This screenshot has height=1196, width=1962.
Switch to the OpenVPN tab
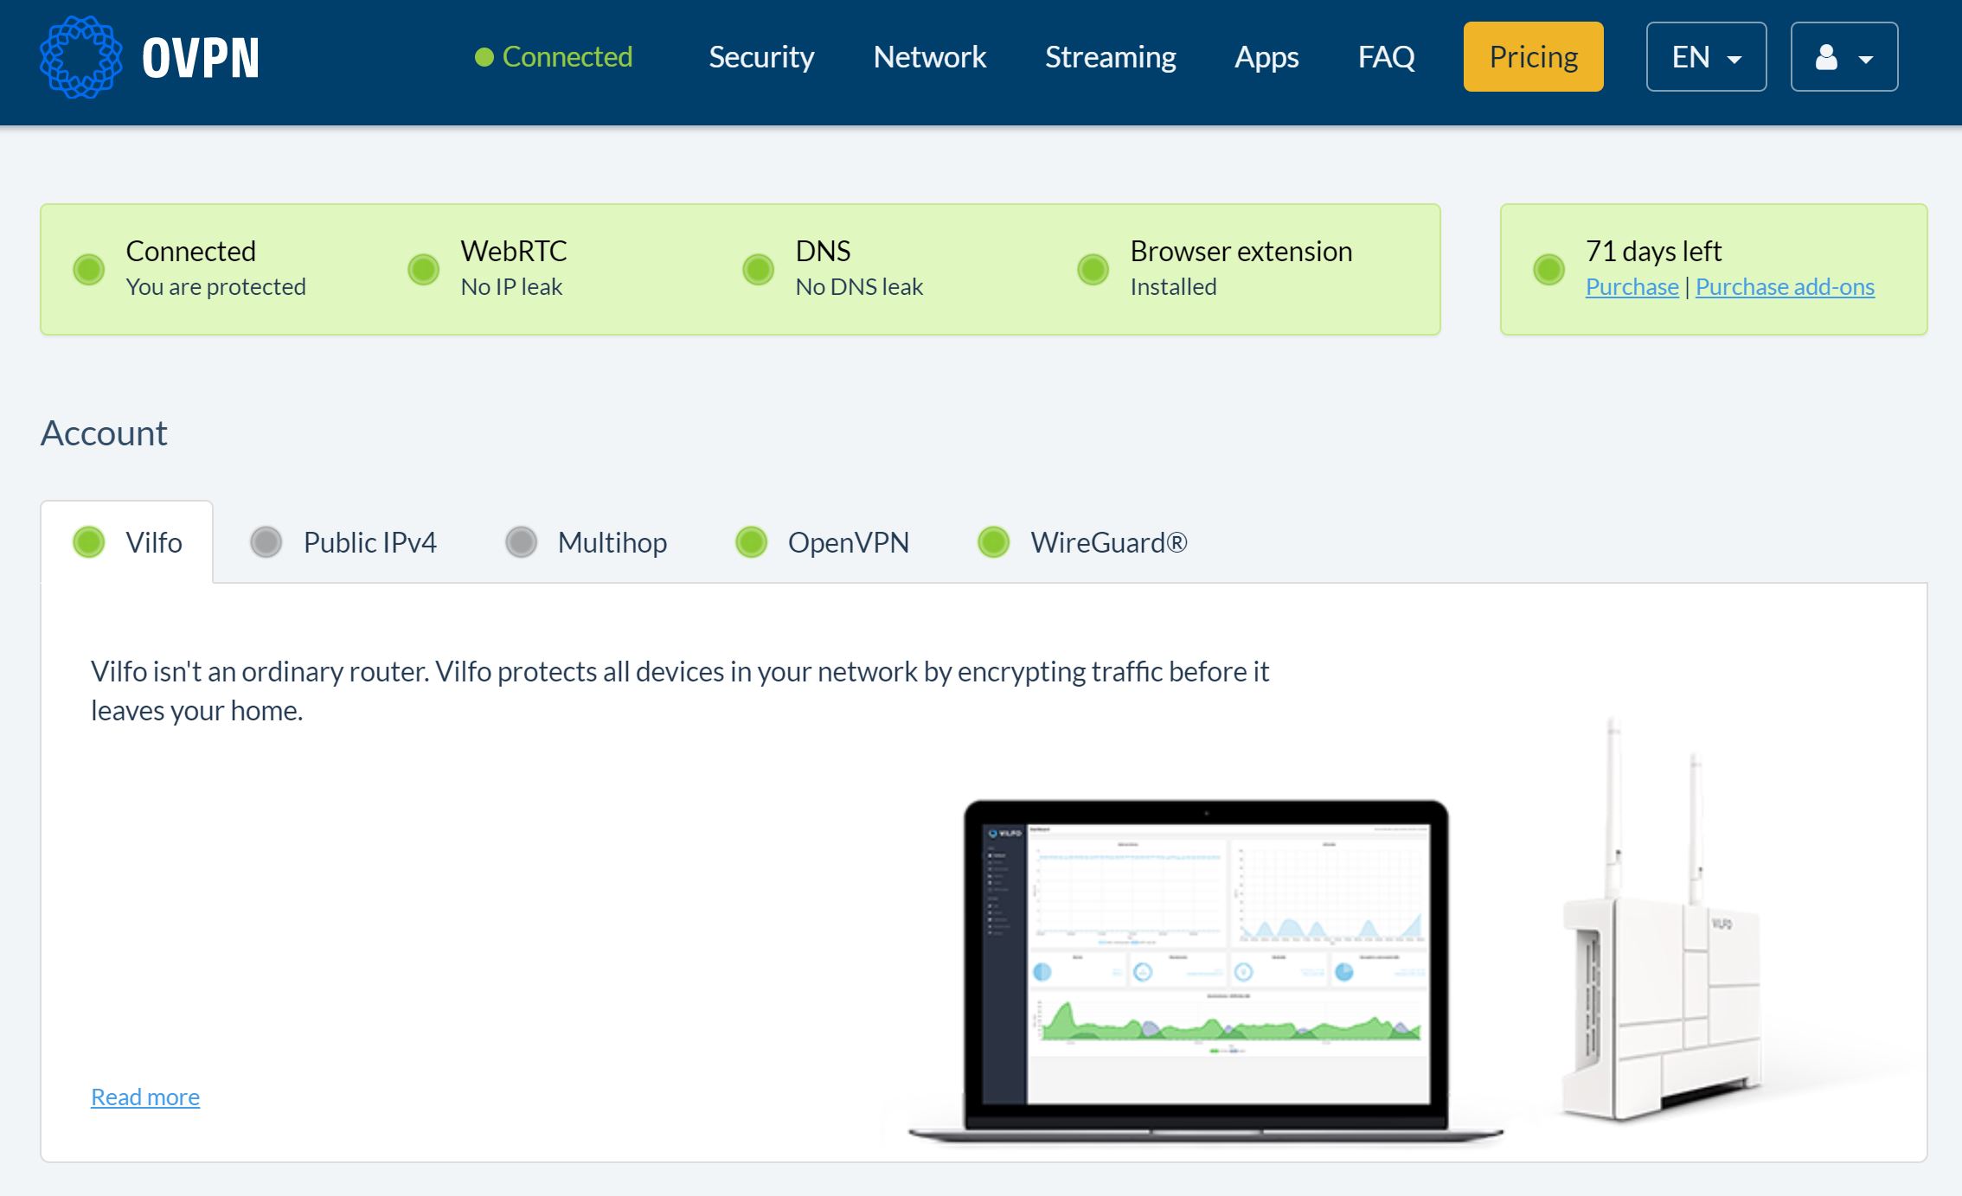tap(822, 542)
